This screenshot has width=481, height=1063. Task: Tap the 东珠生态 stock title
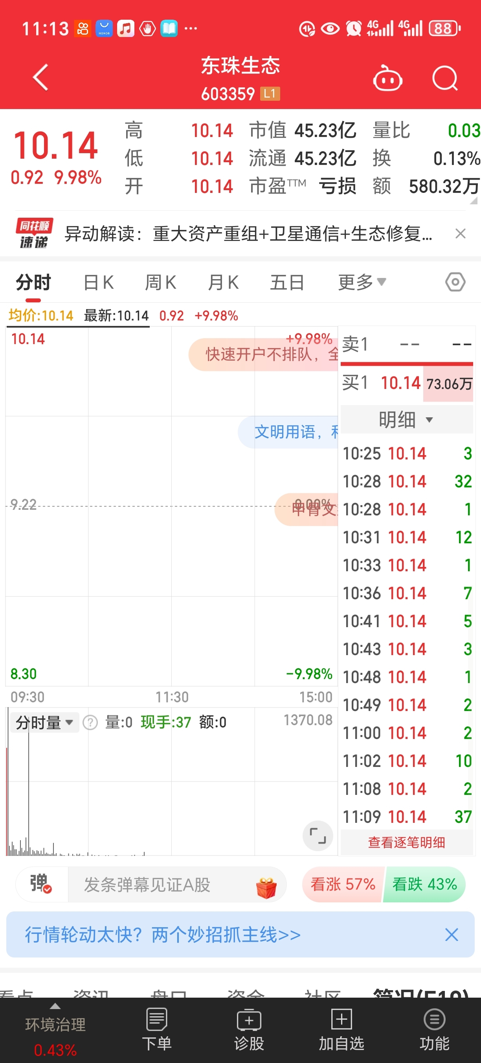pos(240,65)
